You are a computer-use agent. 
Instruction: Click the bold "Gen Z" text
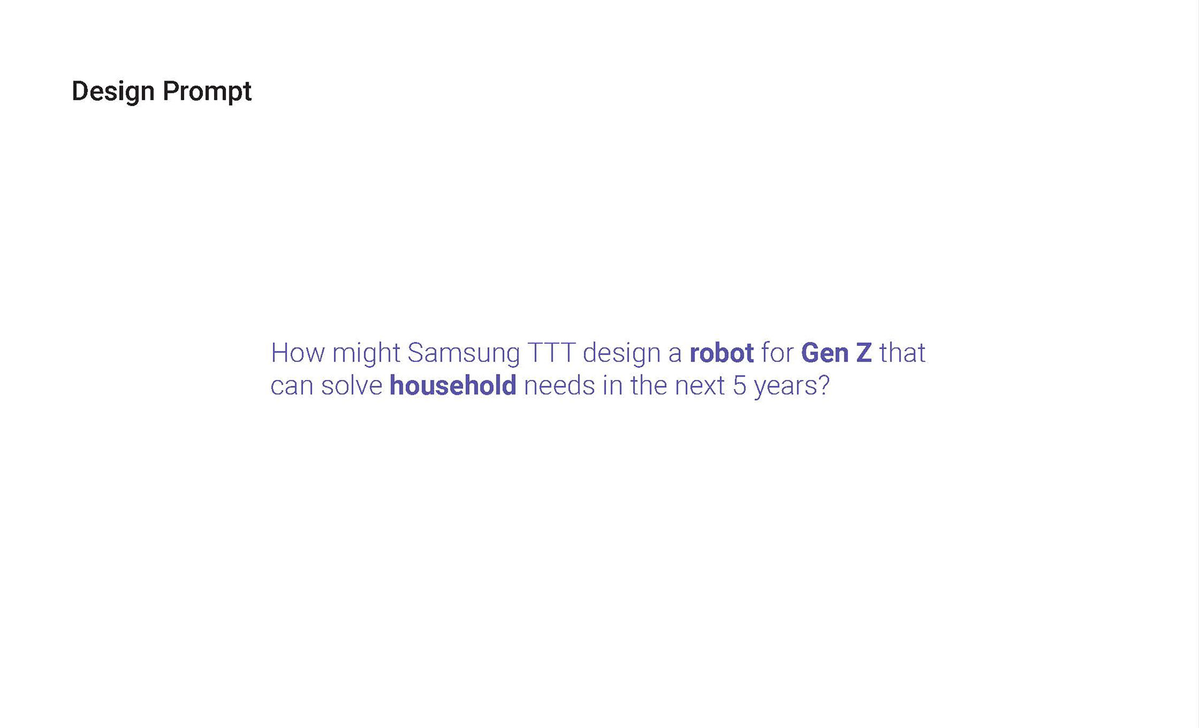coord(836,353)
